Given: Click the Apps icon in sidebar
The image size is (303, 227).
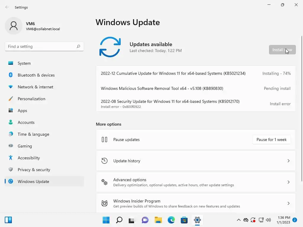Looking at the screenshot, I should [11, 111].
